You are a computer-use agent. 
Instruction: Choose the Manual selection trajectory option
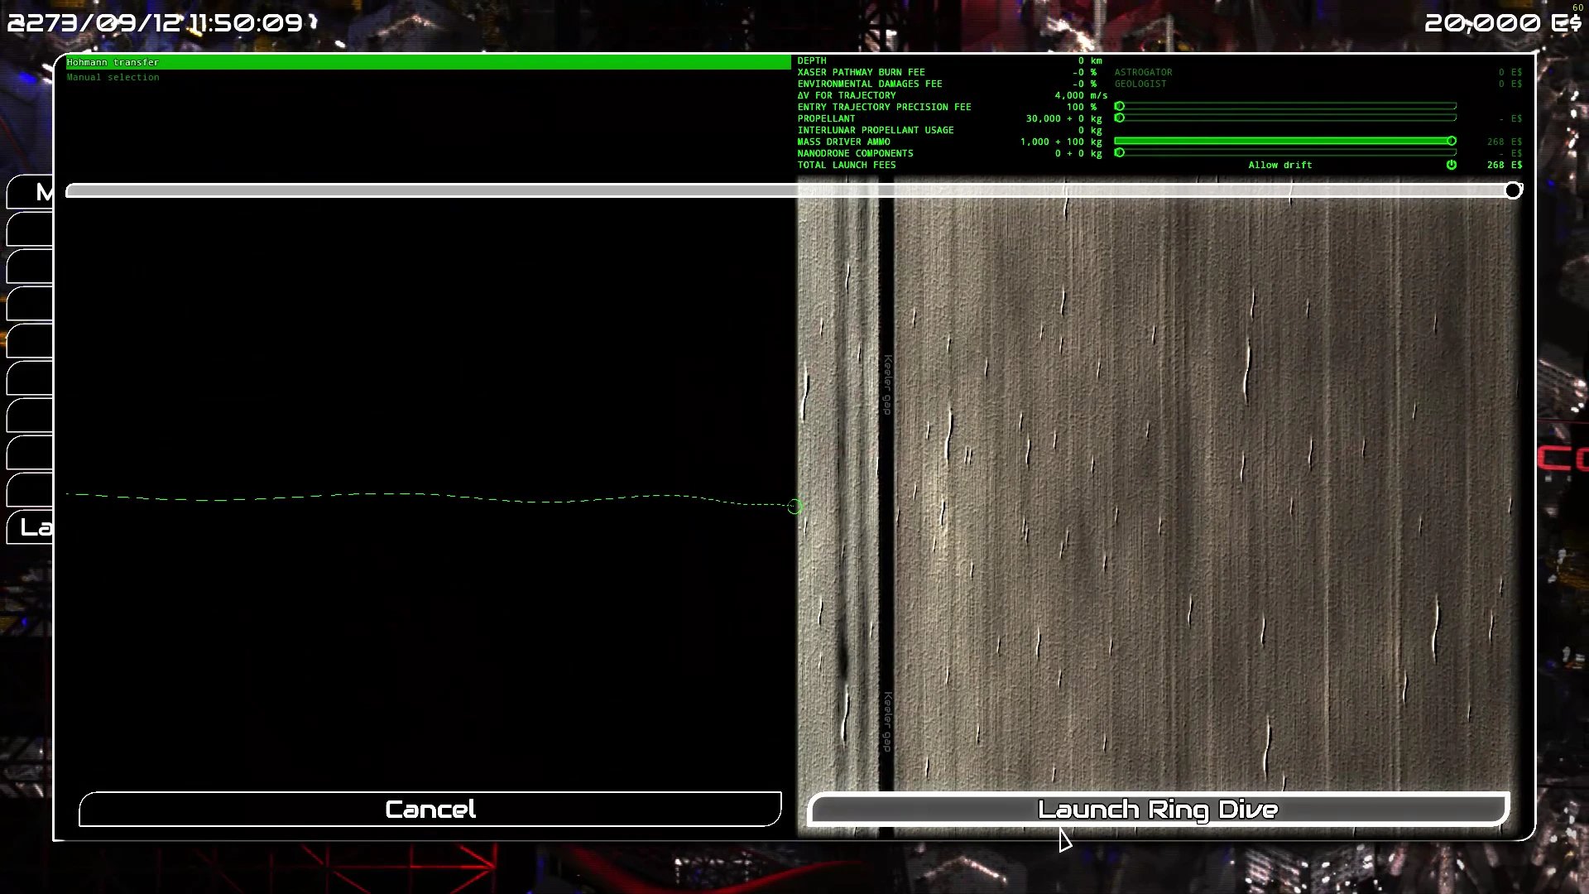(x=113, y=77)
